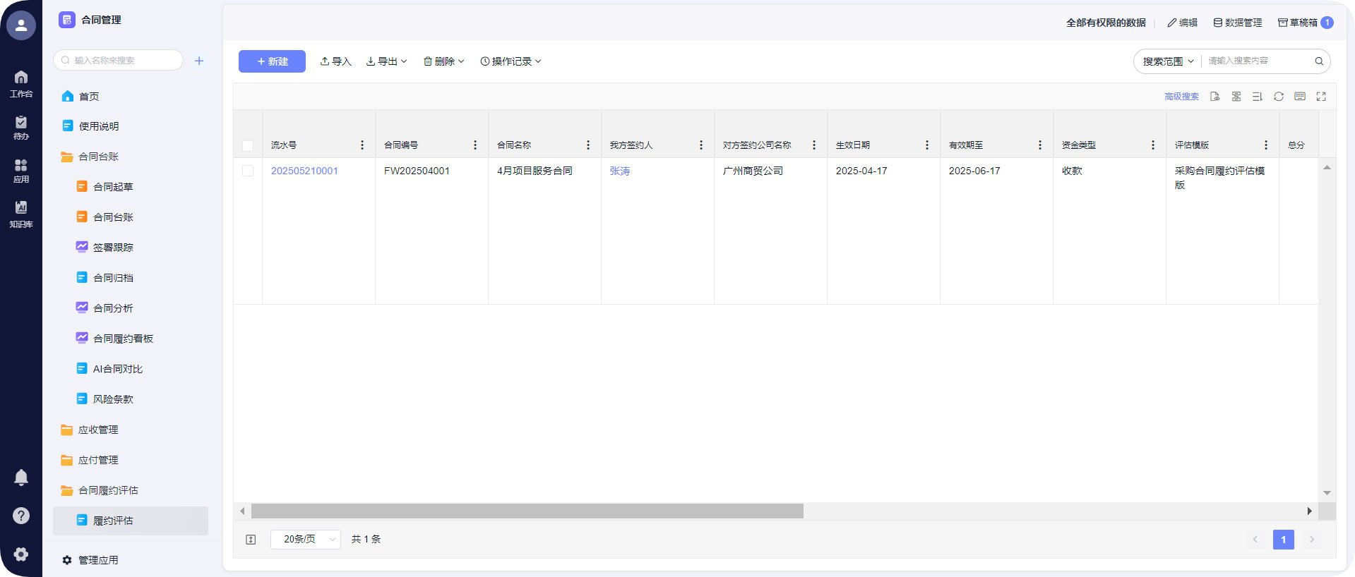Open notifications bell in left sidebar
The image size is (1355, 577).
(21, 478)
